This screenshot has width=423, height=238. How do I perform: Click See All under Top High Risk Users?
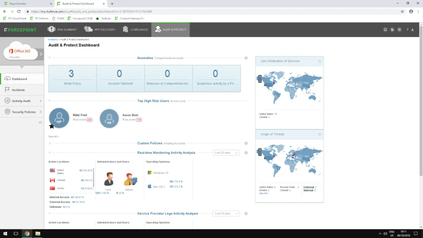pyautogui.click(x=54, y=136)
